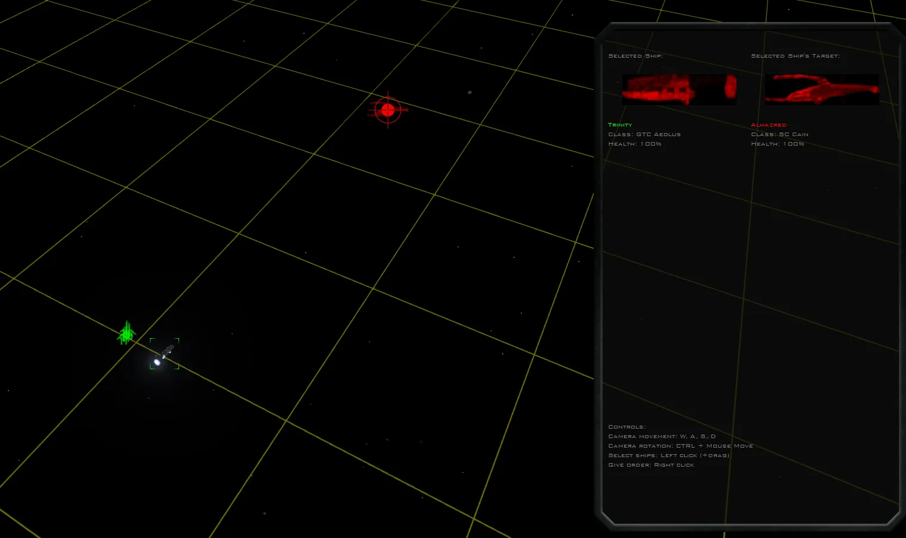The image size is (906, 538).
Task: Click the green Trinity ship name
Action: point(620,125)
